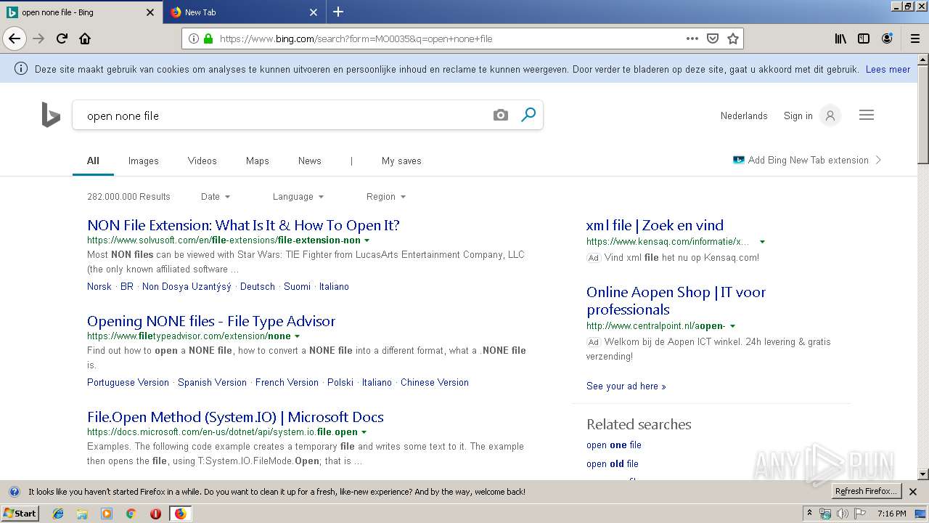The width and height of the screenshot is (929, 523).
Task: Open 'NON File Extension' search result
Action: (x=243, y=225)
